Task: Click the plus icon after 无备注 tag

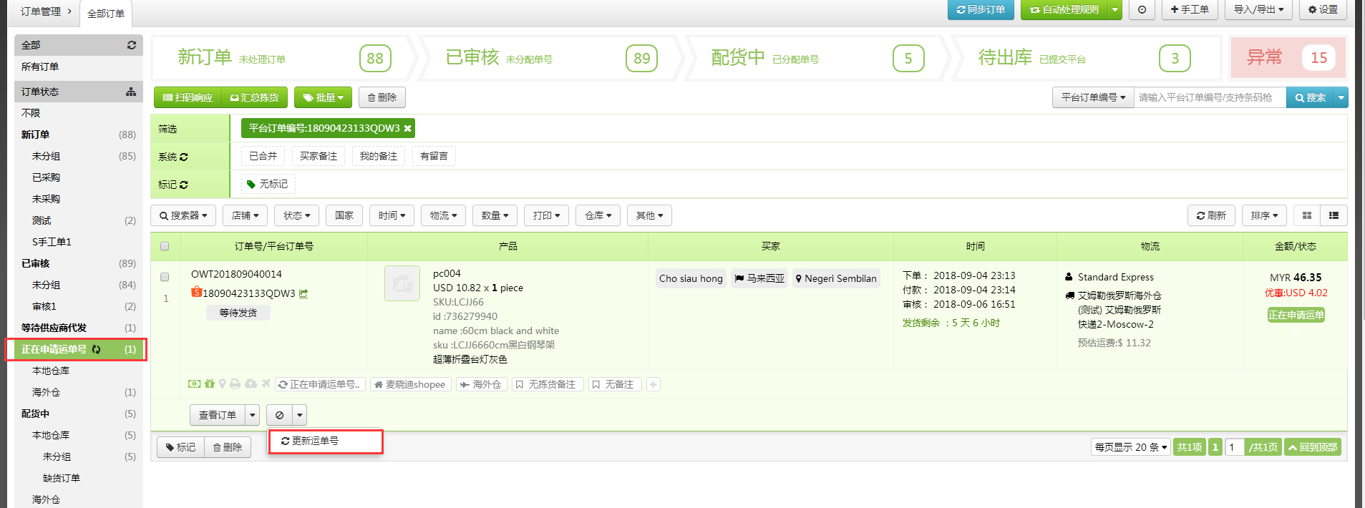Action: (653, 385)
